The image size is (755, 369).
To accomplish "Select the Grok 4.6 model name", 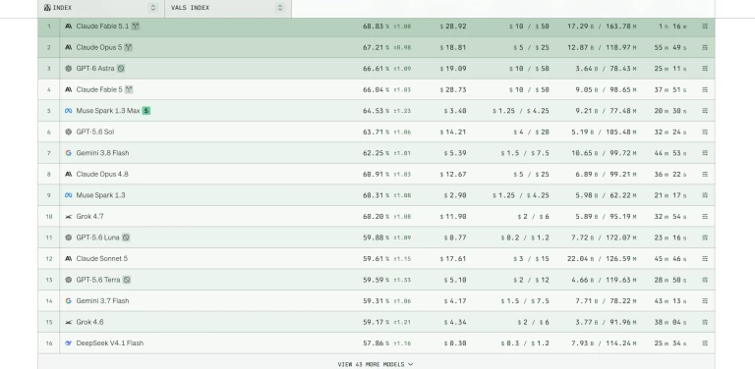I will coord(90,323).
